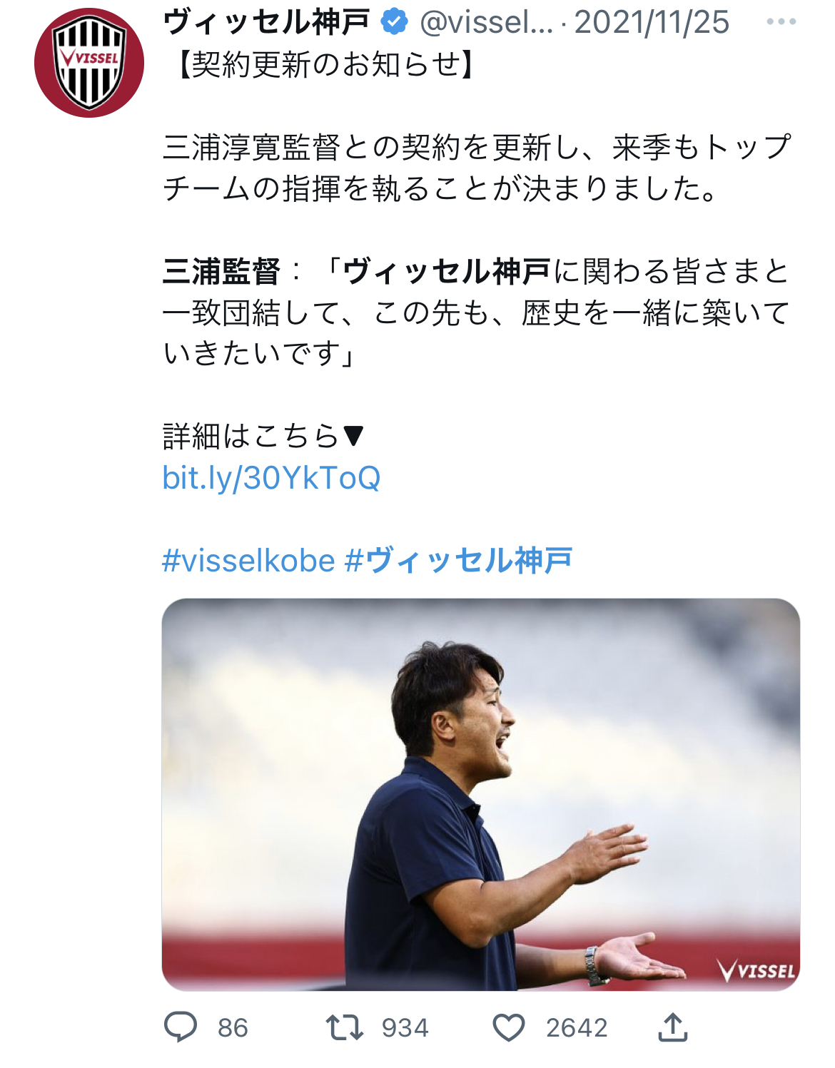The image size is (835, 1068).
Task: Click the @vissel... account handle
Action: click(487, 23)
